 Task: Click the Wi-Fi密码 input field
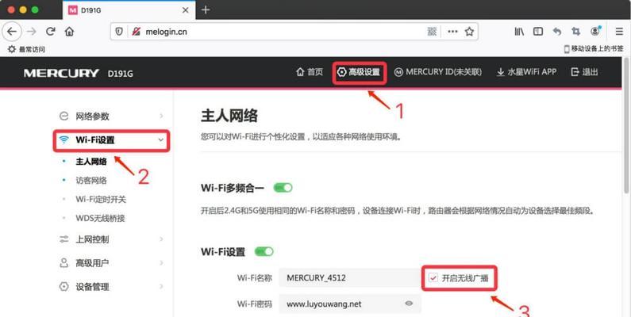click(x=350, y=304)
